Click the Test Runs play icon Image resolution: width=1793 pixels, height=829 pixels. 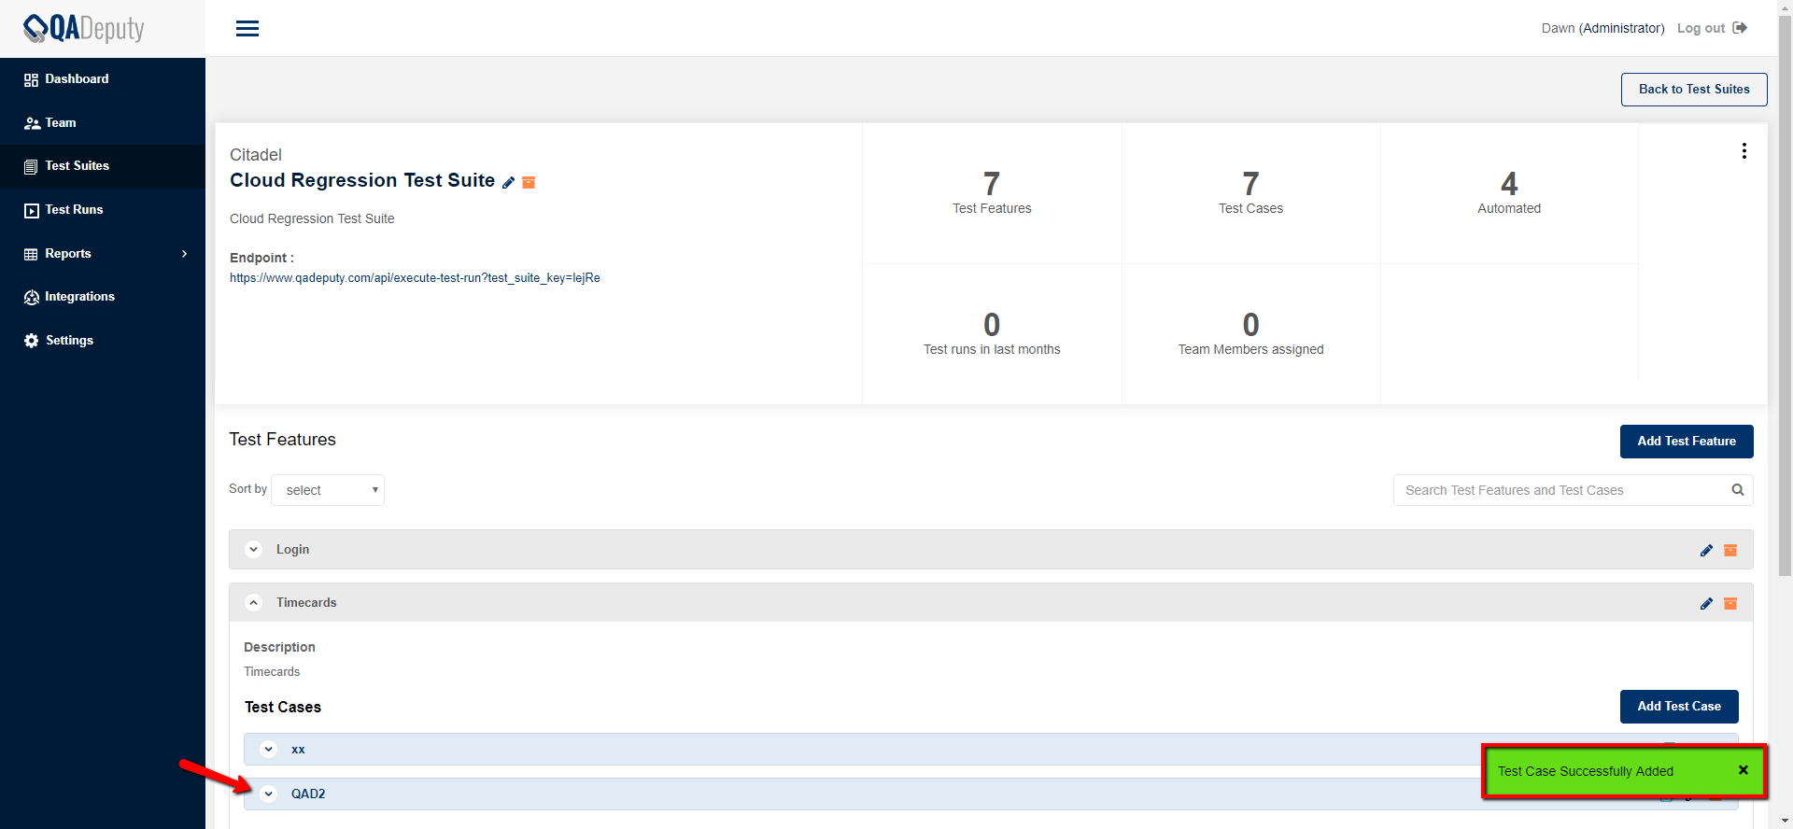pos(31,210)
